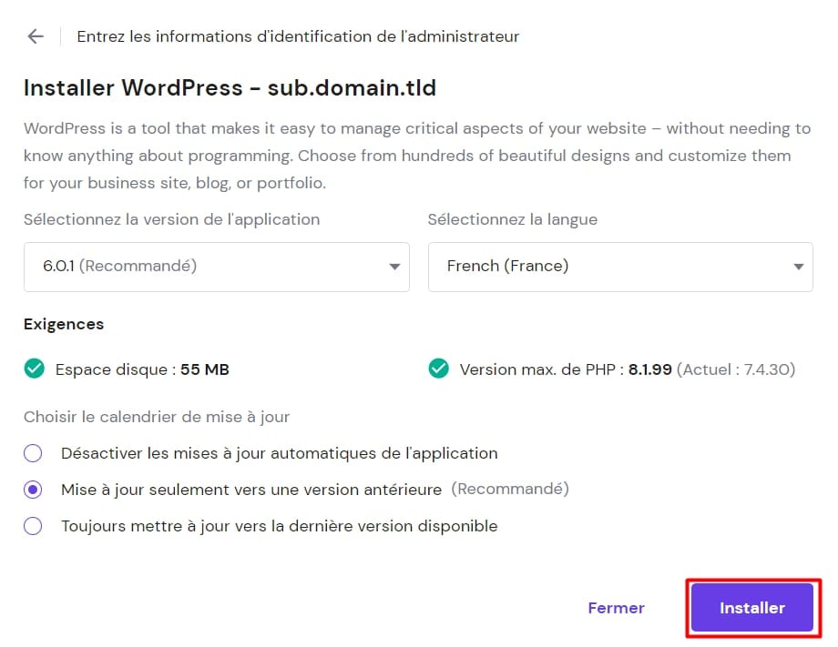The height and width of the screenshot is (647, 838).
Task: Click the PHP version green checkmark icon
Action: click(439, 369)
